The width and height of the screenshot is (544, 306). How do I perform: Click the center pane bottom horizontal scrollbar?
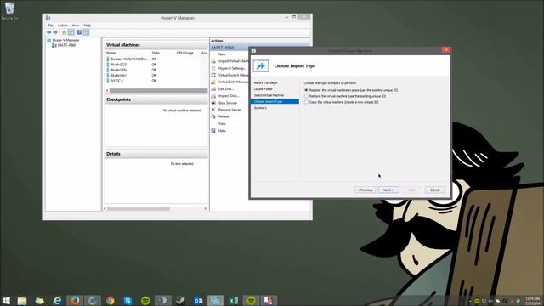pos(139,208)
